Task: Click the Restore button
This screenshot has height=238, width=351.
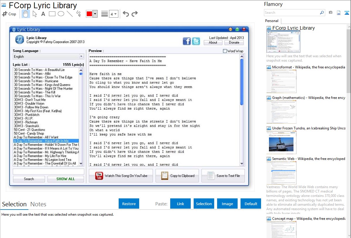Action: coord(129,204)
